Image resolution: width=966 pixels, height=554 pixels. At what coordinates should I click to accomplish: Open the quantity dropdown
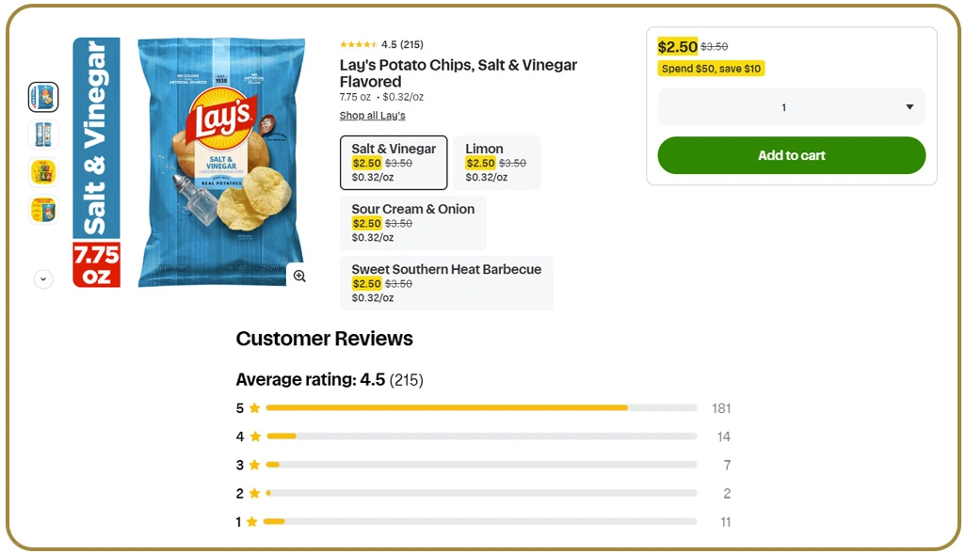coord(791,107)
